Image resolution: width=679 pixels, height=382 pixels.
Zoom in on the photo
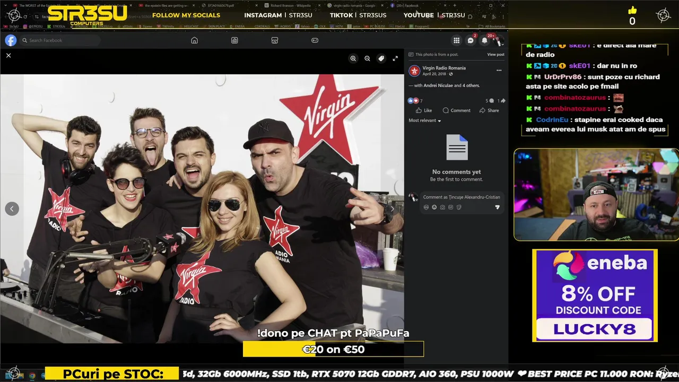click(x=353, y=58)
